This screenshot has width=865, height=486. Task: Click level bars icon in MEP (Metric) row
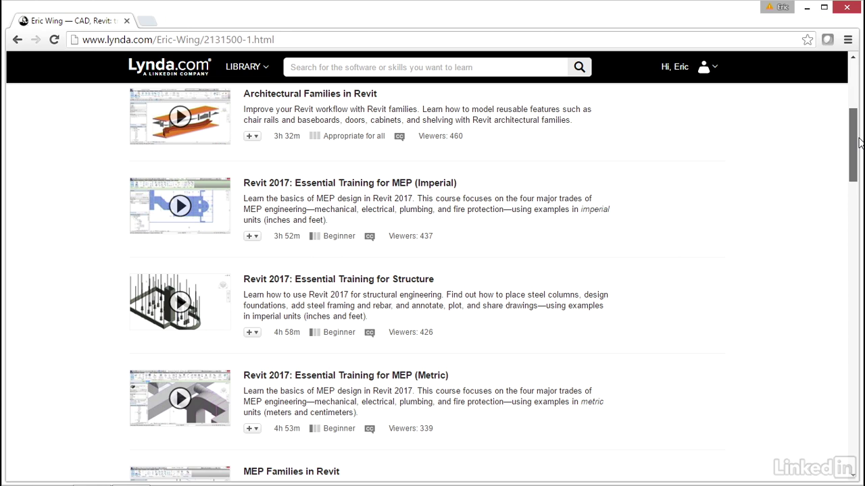314,428
